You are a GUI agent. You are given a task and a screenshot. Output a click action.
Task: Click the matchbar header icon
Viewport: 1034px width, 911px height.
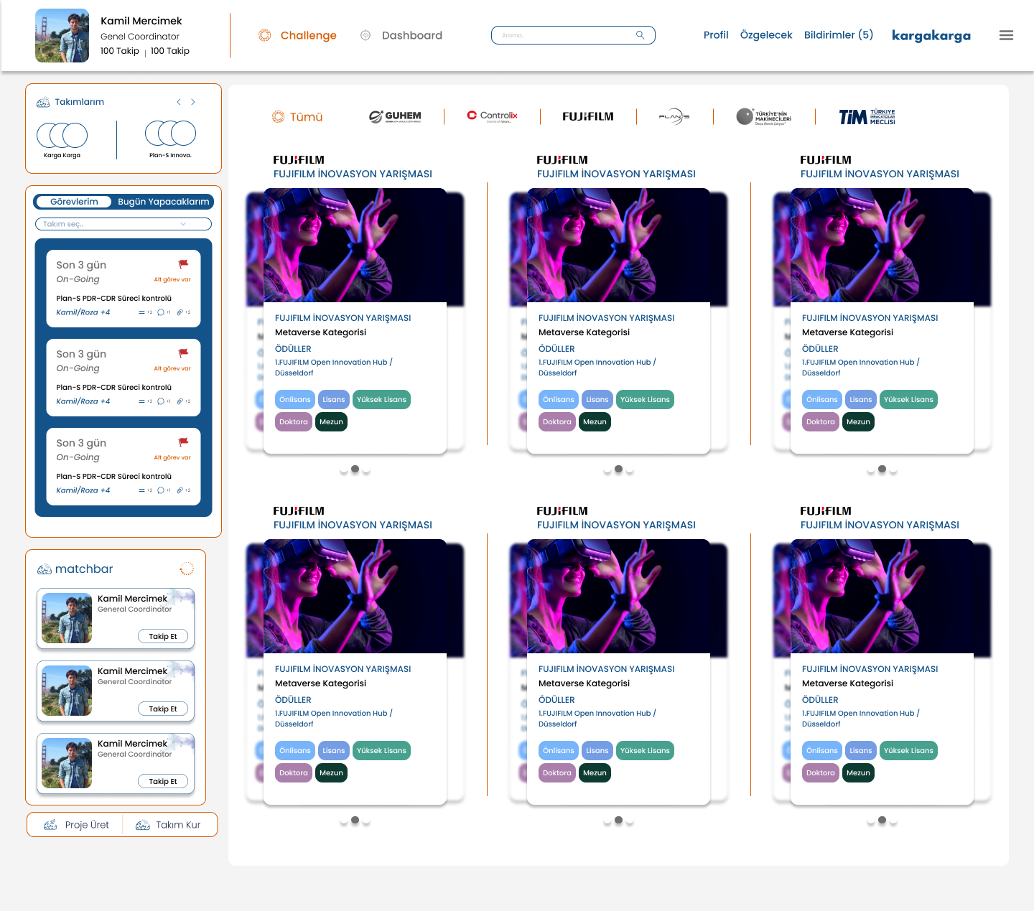pyautogui.click(x=44, y=569)
